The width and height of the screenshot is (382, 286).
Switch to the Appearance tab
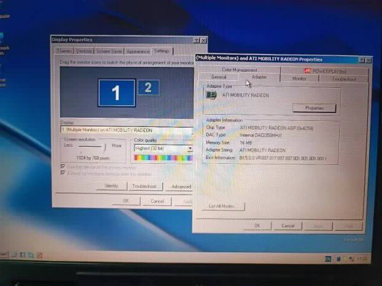(138, 52)
